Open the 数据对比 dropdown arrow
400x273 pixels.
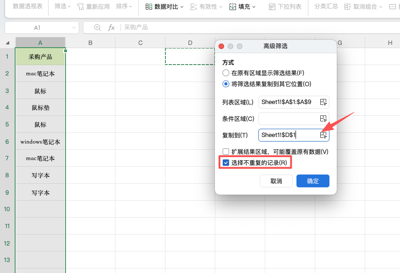click(x=182, y=7)
